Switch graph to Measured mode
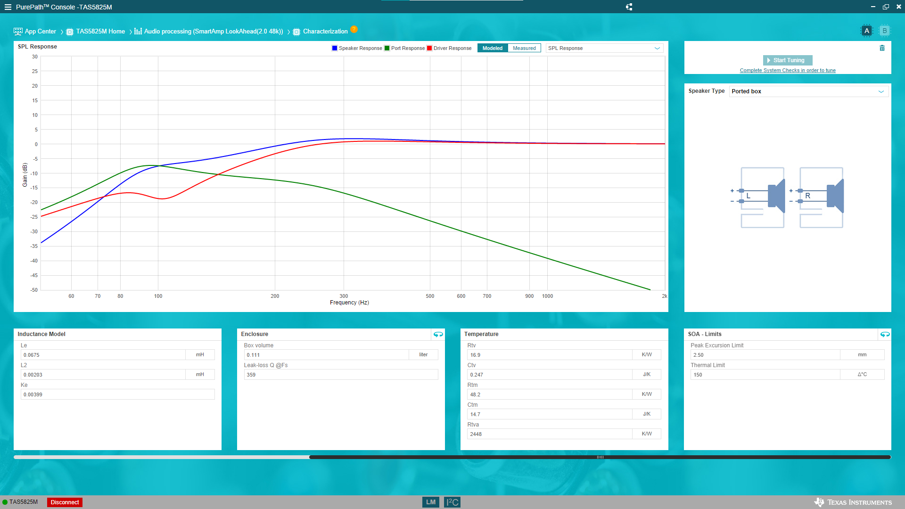The image size is (905, 509). (524, 48)
